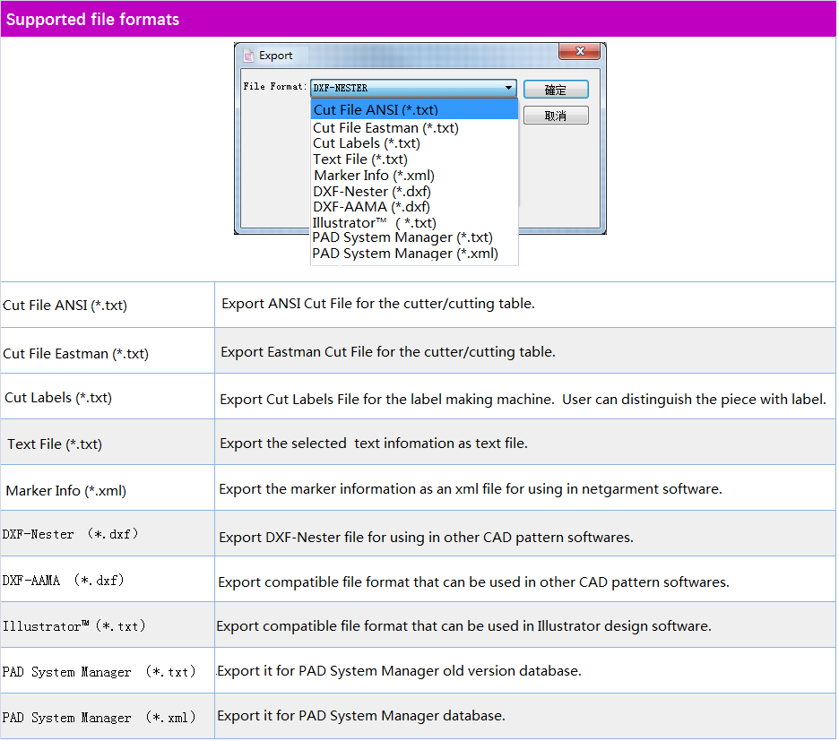Click the File Format dropdown arrow
This screenshot has width=839, height=741.
508,88
